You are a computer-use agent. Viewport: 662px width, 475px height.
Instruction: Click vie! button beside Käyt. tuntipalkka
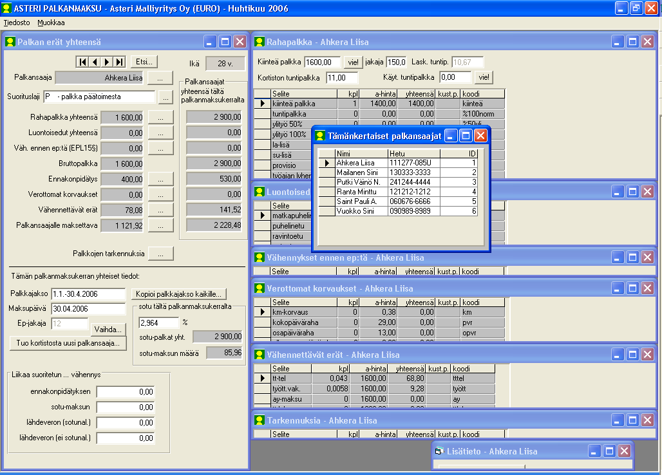[x=484, y=77]
